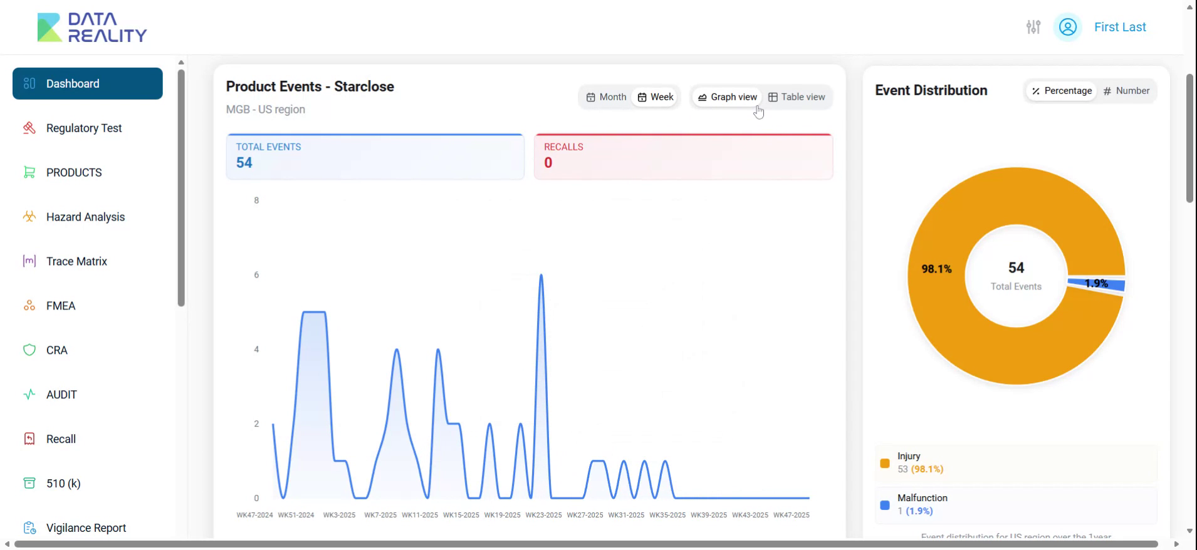Show event distribution as Number
The width and height of the screenshot is (1197, 550).
point(1126,91)
